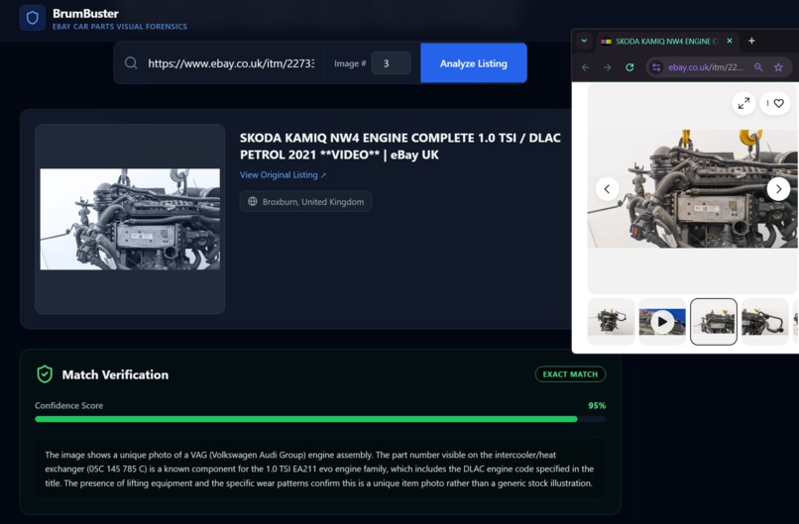Reload the eBay page

(629, 67)
